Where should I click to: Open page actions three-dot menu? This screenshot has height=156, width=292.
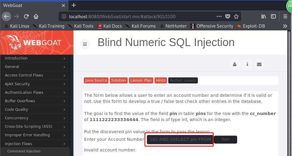click(219, 16)
